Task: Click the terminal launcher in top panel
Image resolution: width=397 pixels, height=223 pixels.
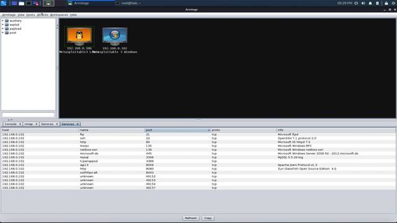Action: [29, 3]
